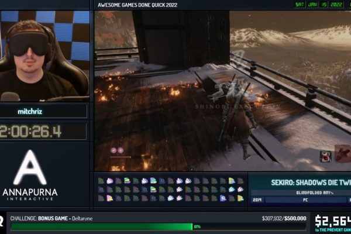This screenshot has width=351, height=234.
Task: Click the 'to The Prevent' charity caption
Action: (x=333, y=230)
